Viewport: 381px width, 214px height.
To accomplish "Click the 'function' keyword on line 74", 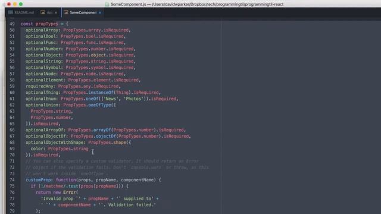I will coord(66,180).
